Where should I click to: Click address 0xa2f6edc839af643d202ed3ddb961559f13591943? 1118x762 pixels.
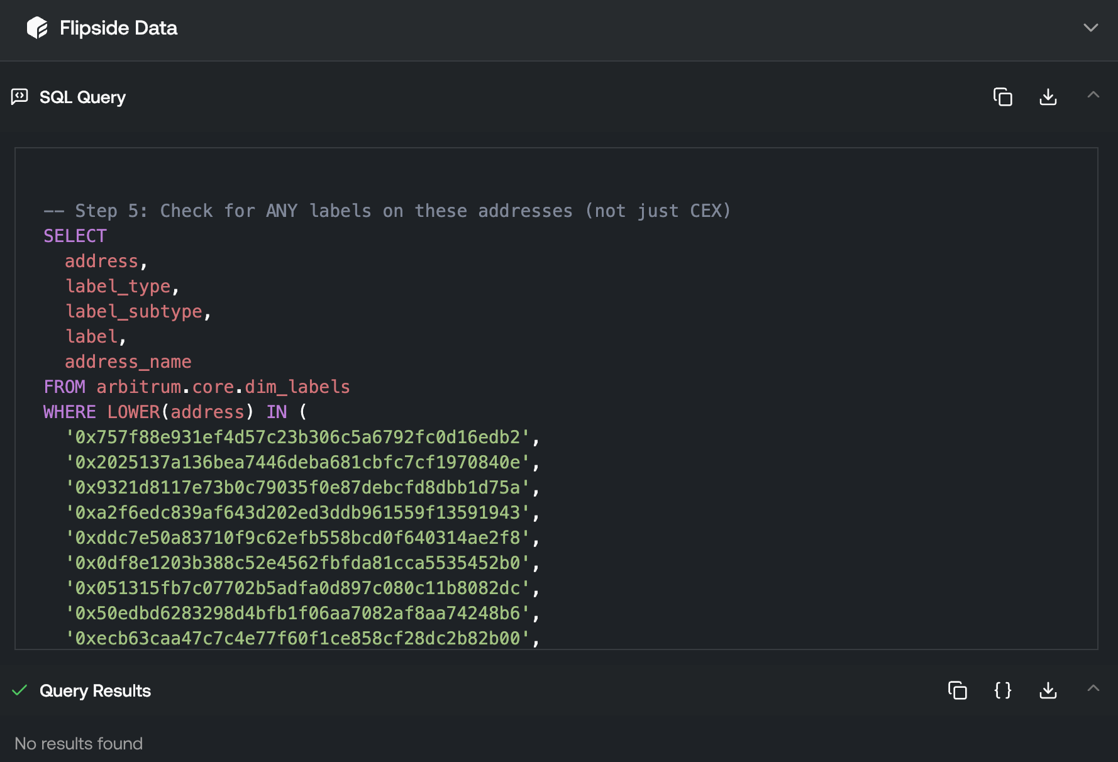point(298,512)
